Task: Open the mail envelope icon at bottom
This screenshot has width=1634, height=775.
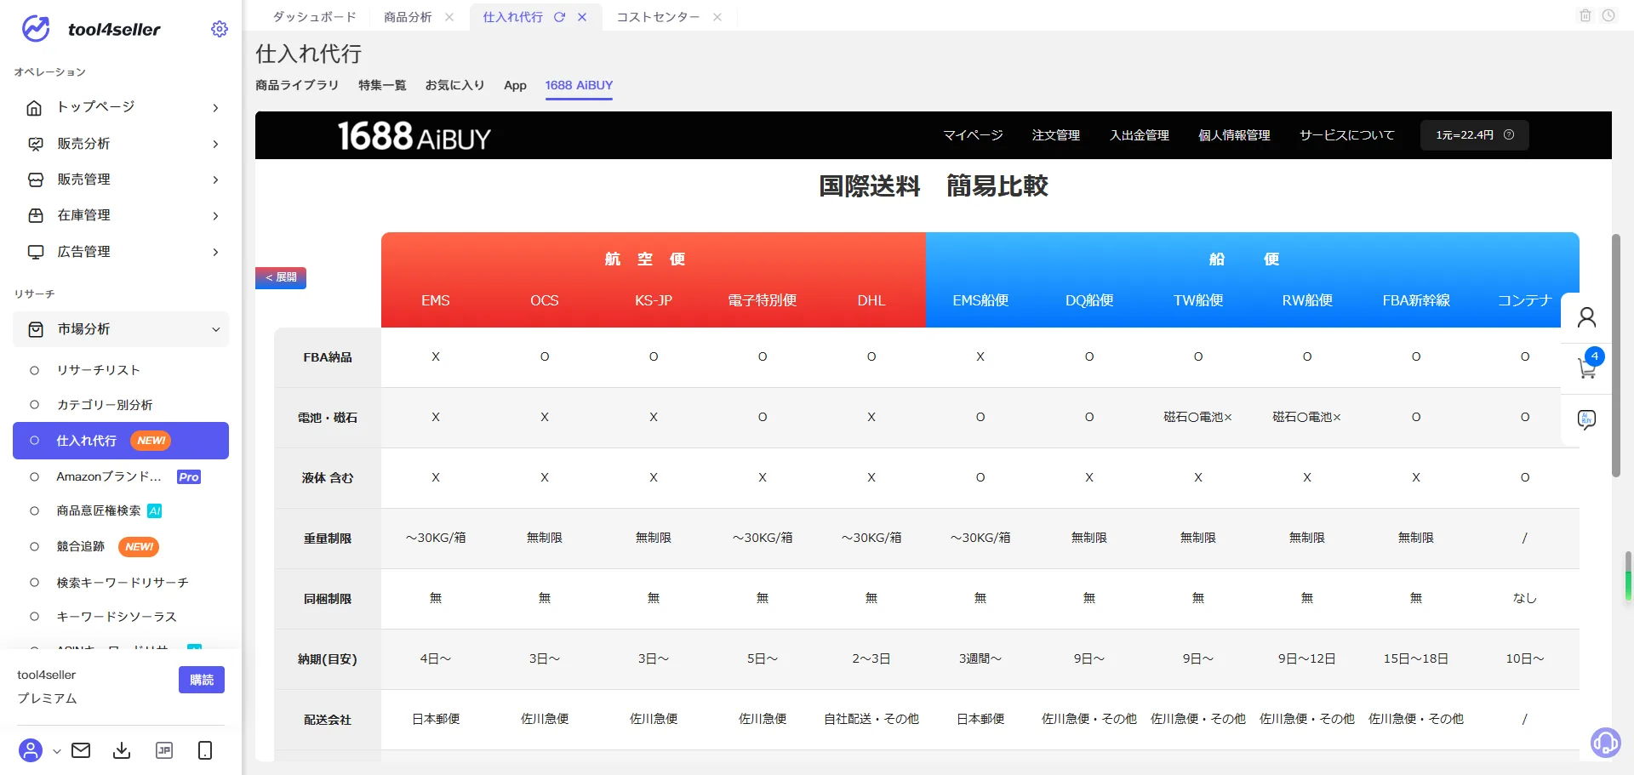Action: click(x=81, y=750)
